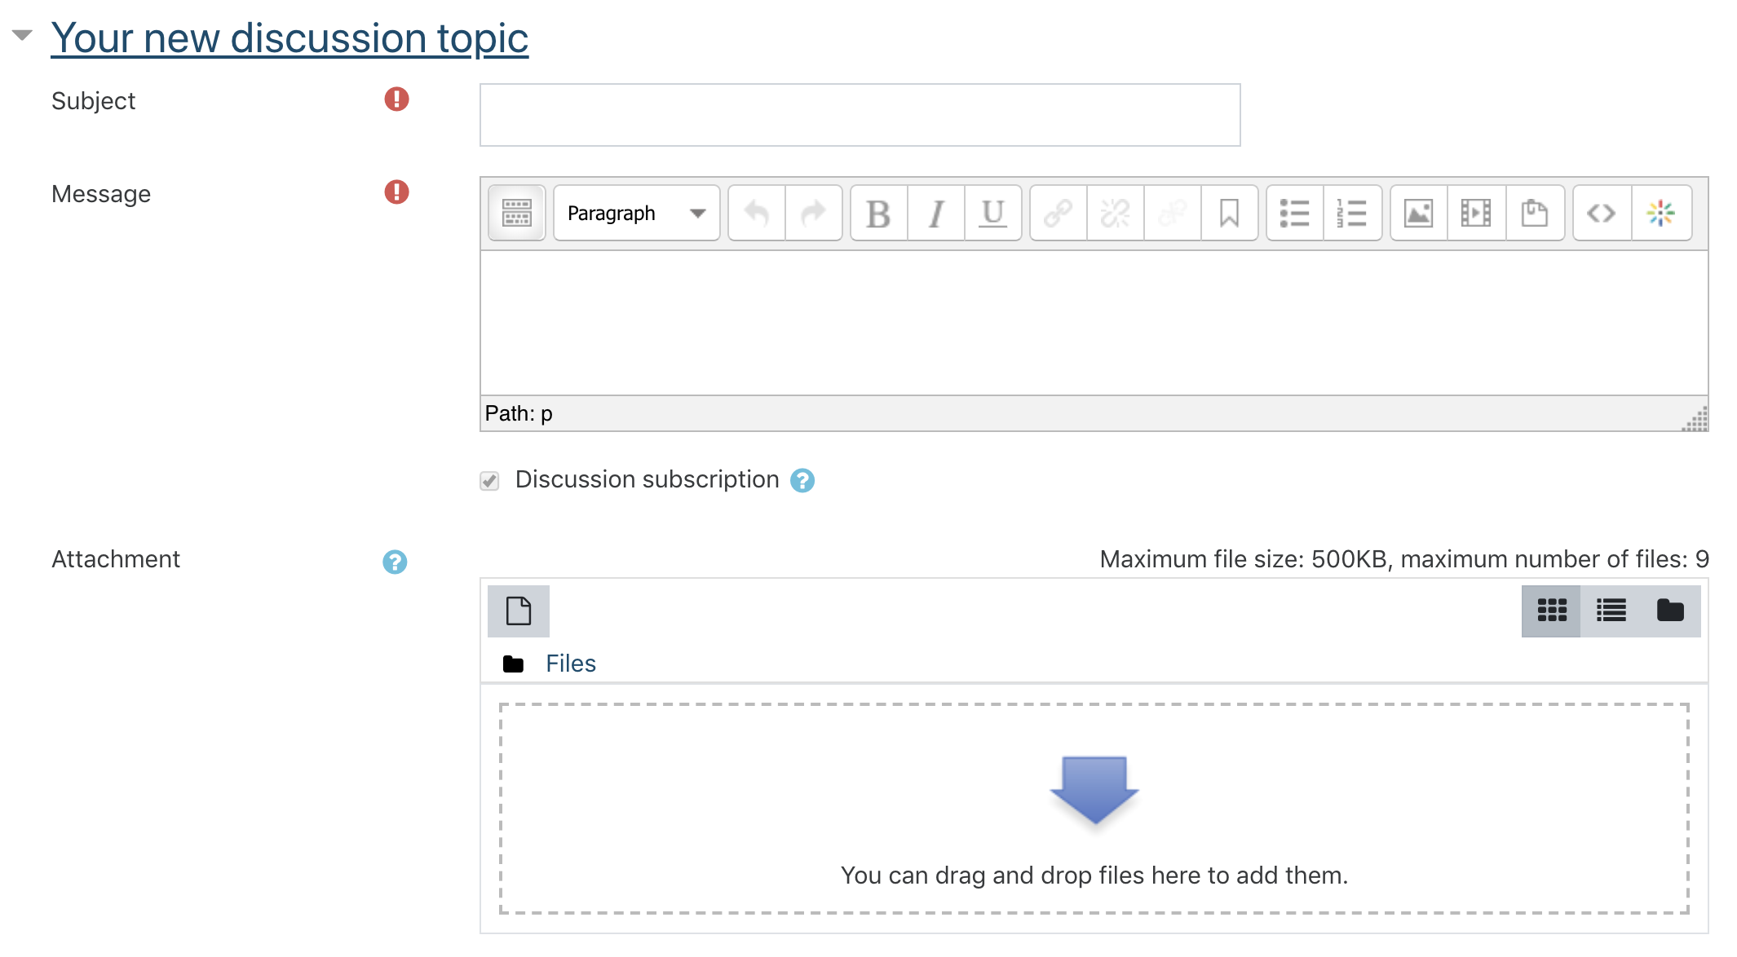Open the Paragraph format dropdown
Viewport: 1737px width, 957px height.
[637, 214]
